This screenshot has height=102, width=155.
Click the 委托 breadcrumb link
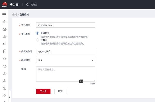pos(15,14)
